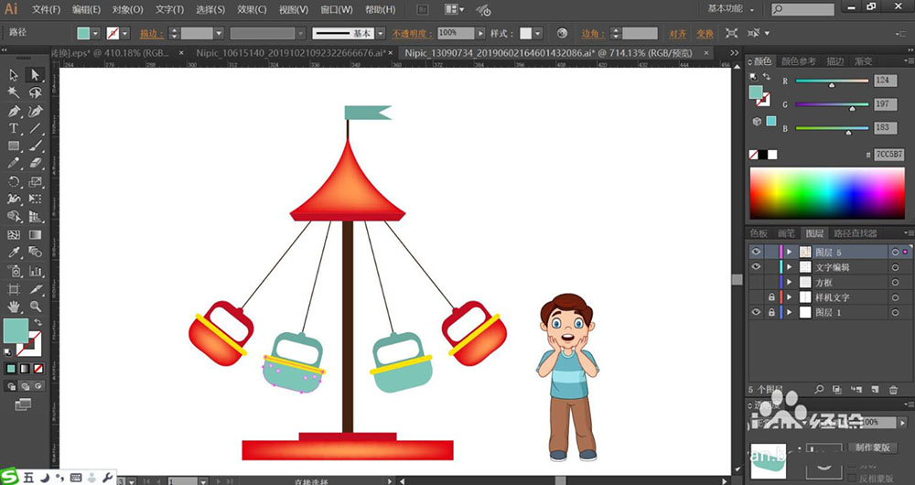
Task: Open the 窗口(W) menu
Action: click(337, 9)
